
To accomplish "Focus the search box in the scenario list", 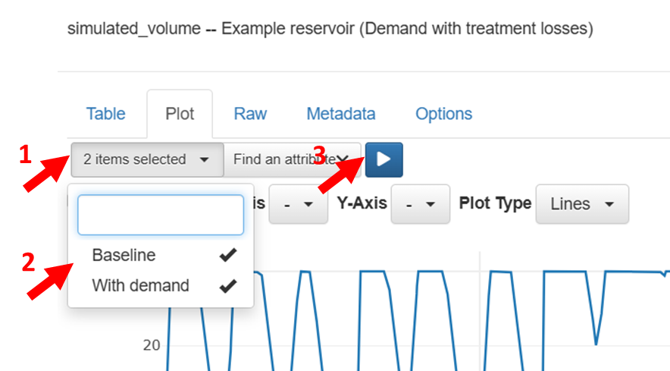I will (x=161, y=215).
